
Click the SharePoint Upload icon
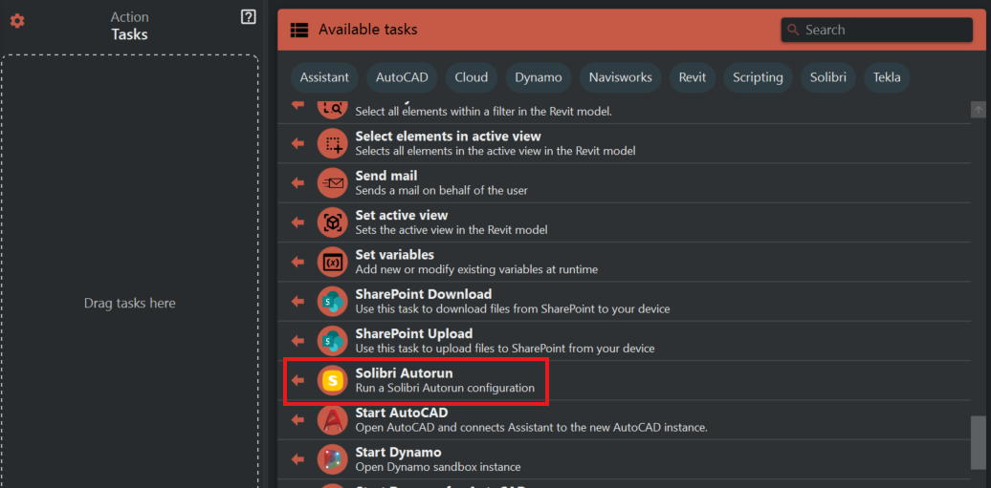[333, 340]
